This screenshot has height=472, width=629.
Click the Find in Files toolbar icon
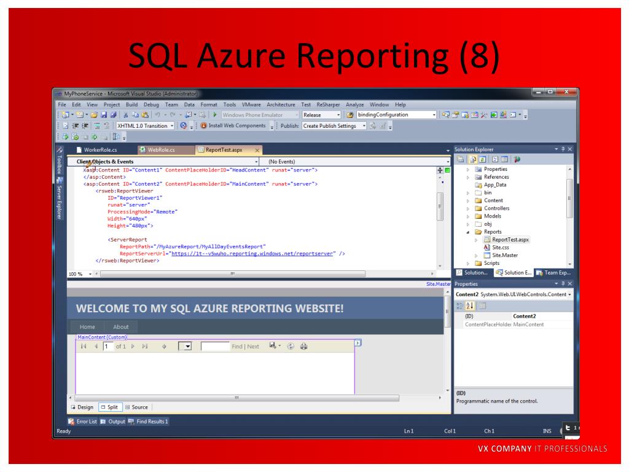(x=350, y=115)
